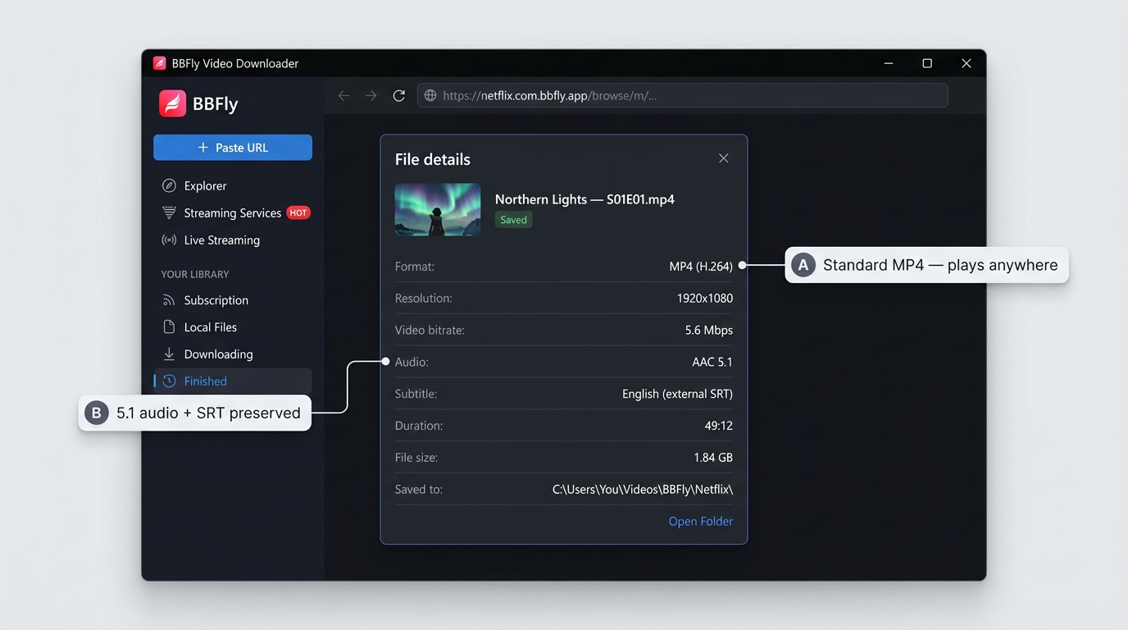This screenshot has width=1128, height=630.
Task: Click the File details heading
Action: point(433,160)
